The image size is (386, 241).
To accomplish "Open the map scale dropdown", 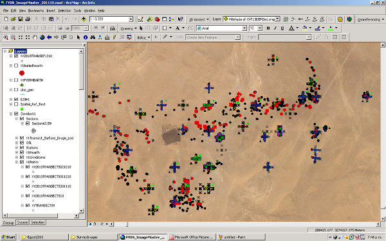I will [131, 19].
